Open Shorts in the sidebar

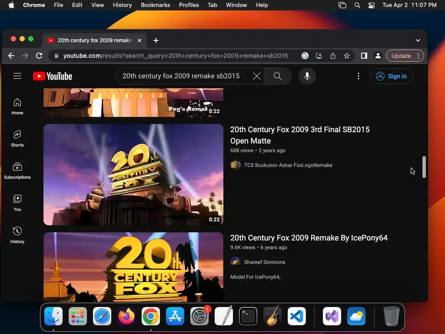(x=17, y=139)
